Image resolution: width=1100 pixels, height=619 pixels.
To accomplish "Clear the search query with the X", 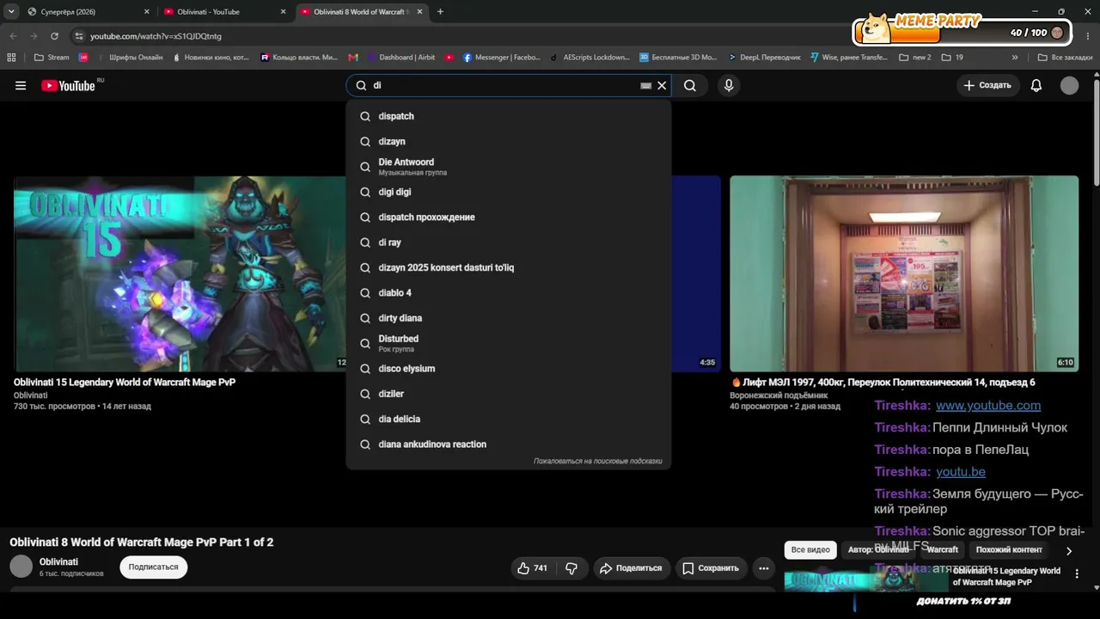I will tap(662, 86).
